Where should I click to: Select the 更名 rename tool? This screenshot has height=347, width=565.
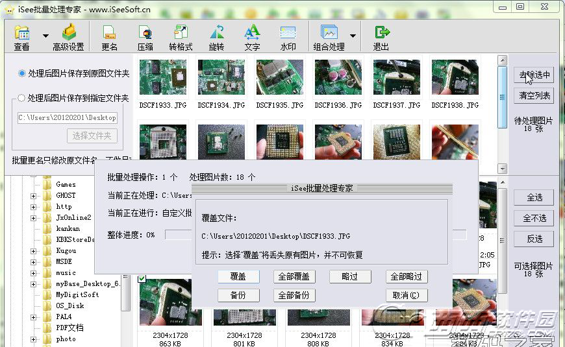tap(109, 38)
